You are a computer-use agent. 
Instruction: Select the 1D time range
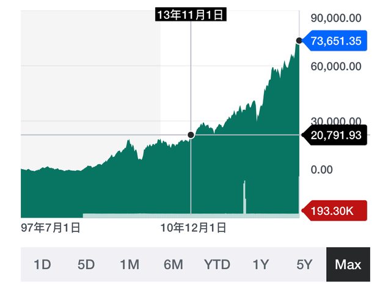(x=42, y=264)
